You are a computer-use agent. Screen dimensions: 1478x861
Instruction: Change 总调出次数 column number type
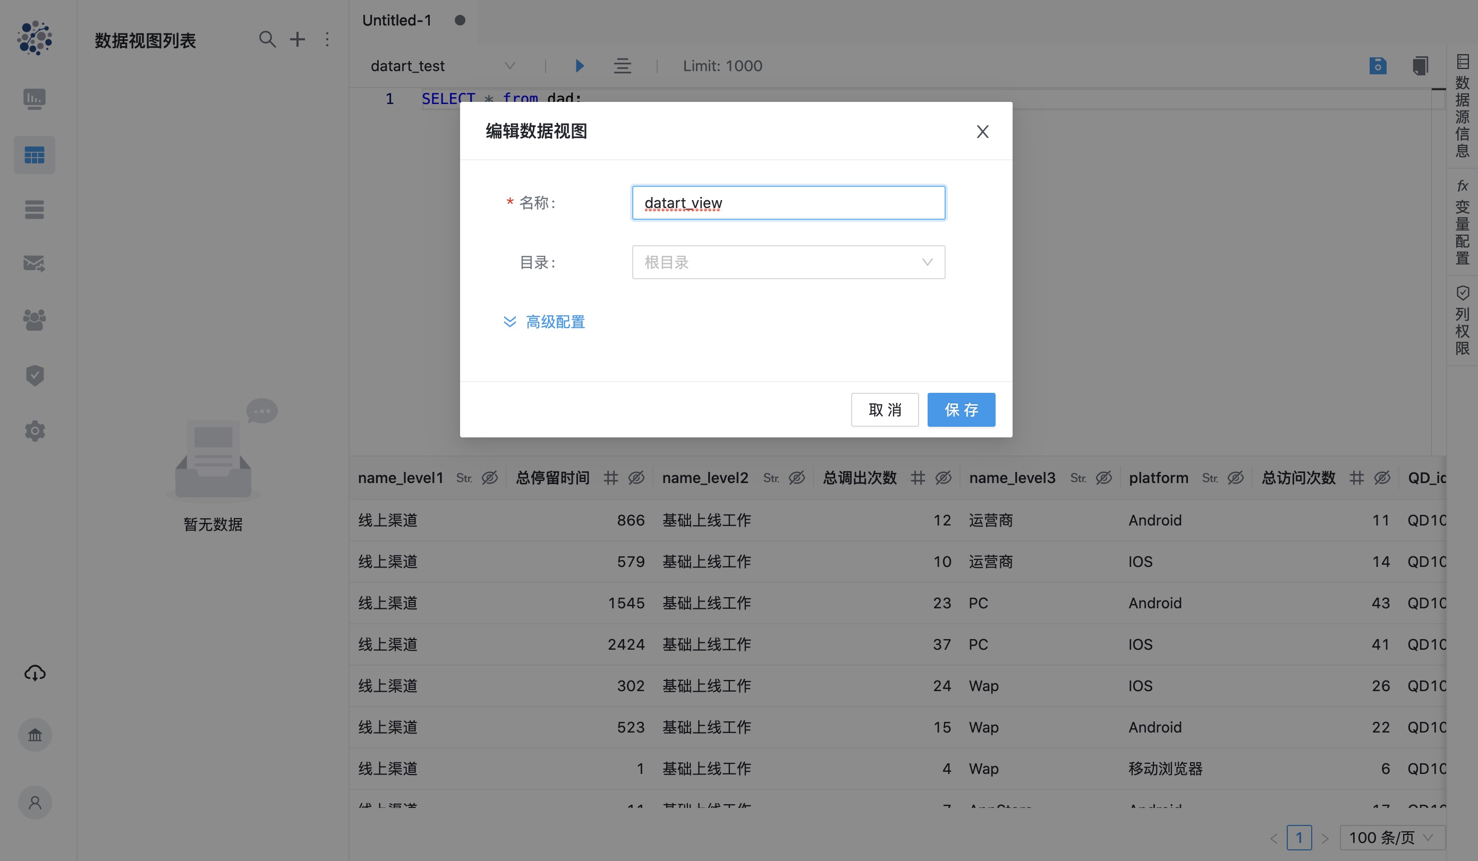(x=918, y=478)
